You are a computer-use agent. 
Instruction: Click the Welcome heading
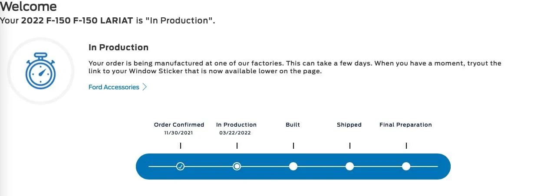[28, 7]
